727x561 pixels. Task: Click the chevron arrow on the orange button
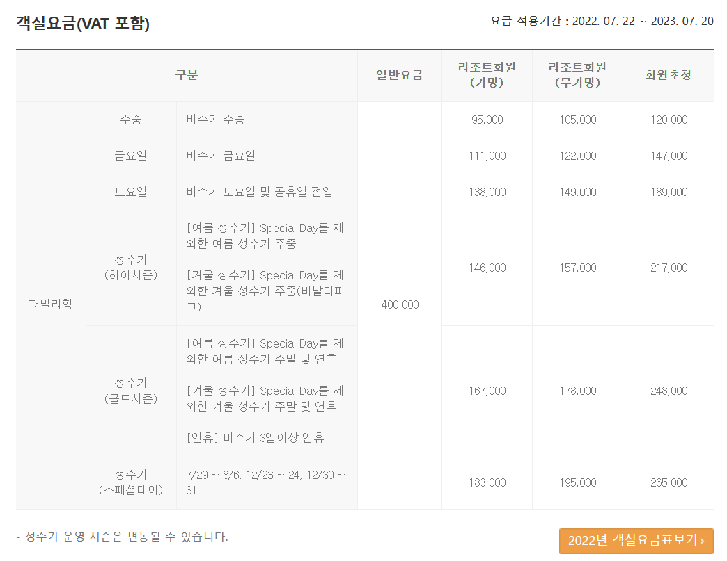tap(702, 541)
